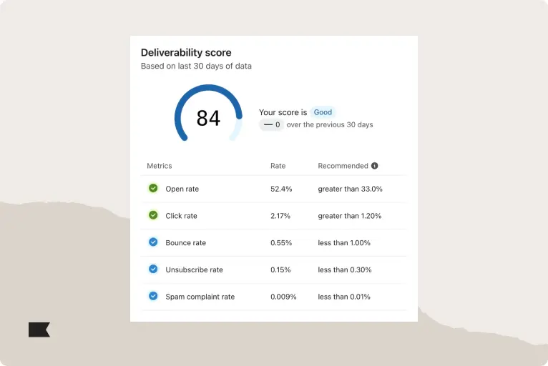Click the Rate column header
Image resolution: width=548 pixels, height=366 pixels.
point(278,166)
